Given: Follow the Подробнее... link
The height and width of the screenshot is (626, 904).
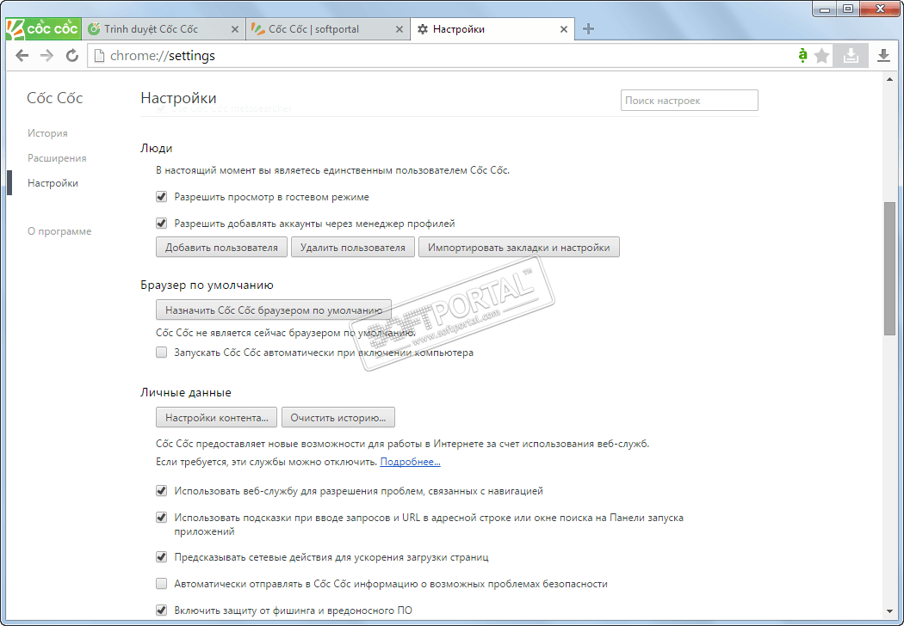Looking at the screenshot, I should [x=411, y=462].
